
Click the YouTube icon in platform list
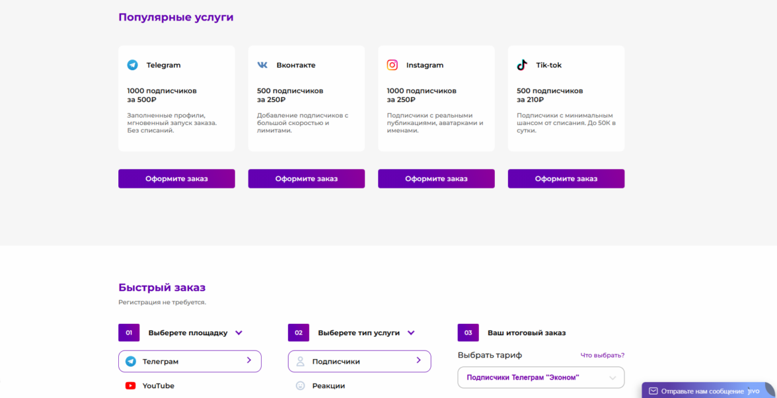131,385
